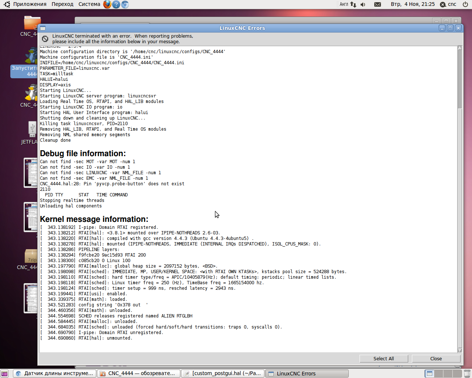
Task: Minimize the LinuxCNC Errors window
Action: (442, 28)
